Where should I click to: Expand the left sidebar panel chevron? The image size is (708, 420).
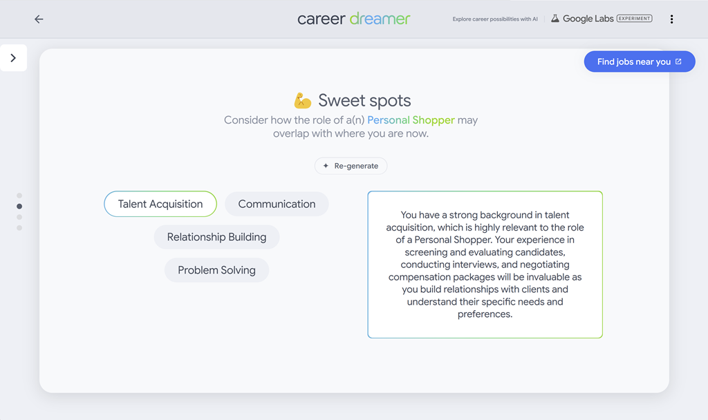pyautogui.click(x=13, y=58)
